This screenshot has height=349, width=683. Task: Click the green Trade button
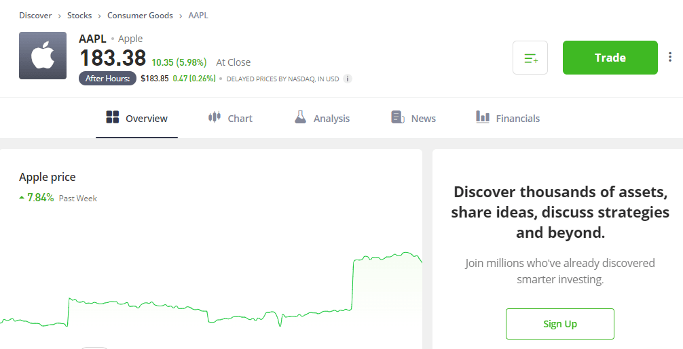coord(610,58)
